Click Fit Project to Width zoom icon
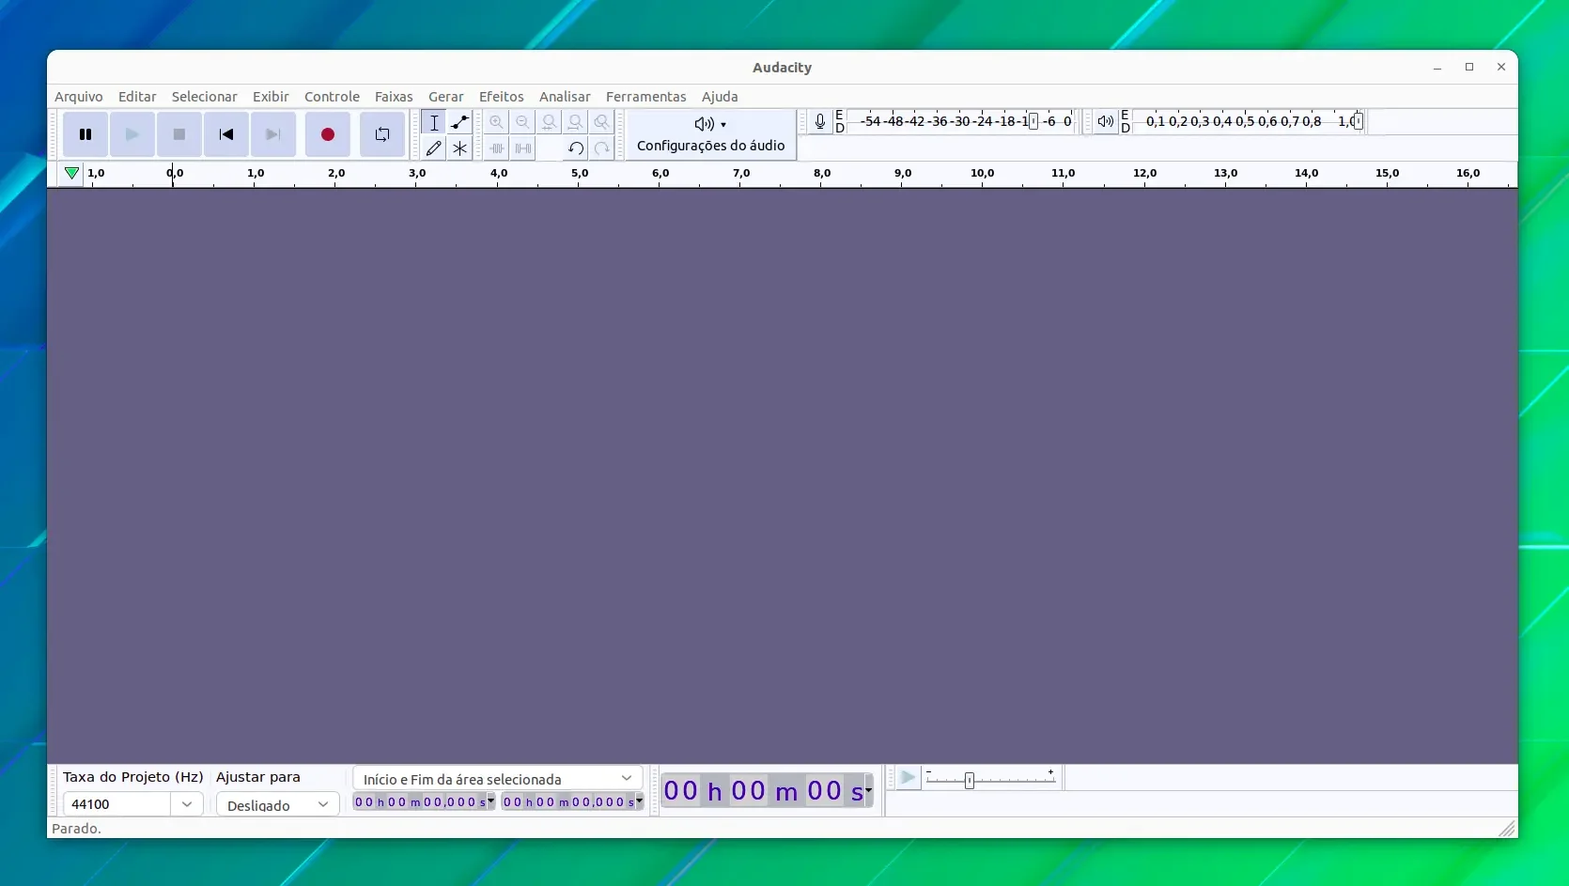Image resolution: width=1569 pixels, height=886 pixels. click(576, 122)
